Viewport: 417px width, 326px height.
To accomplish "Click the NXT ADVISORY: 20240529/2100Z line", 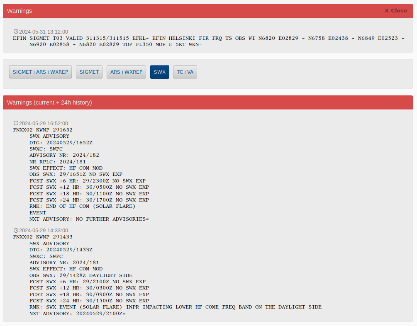I will (x=77, y=314).
